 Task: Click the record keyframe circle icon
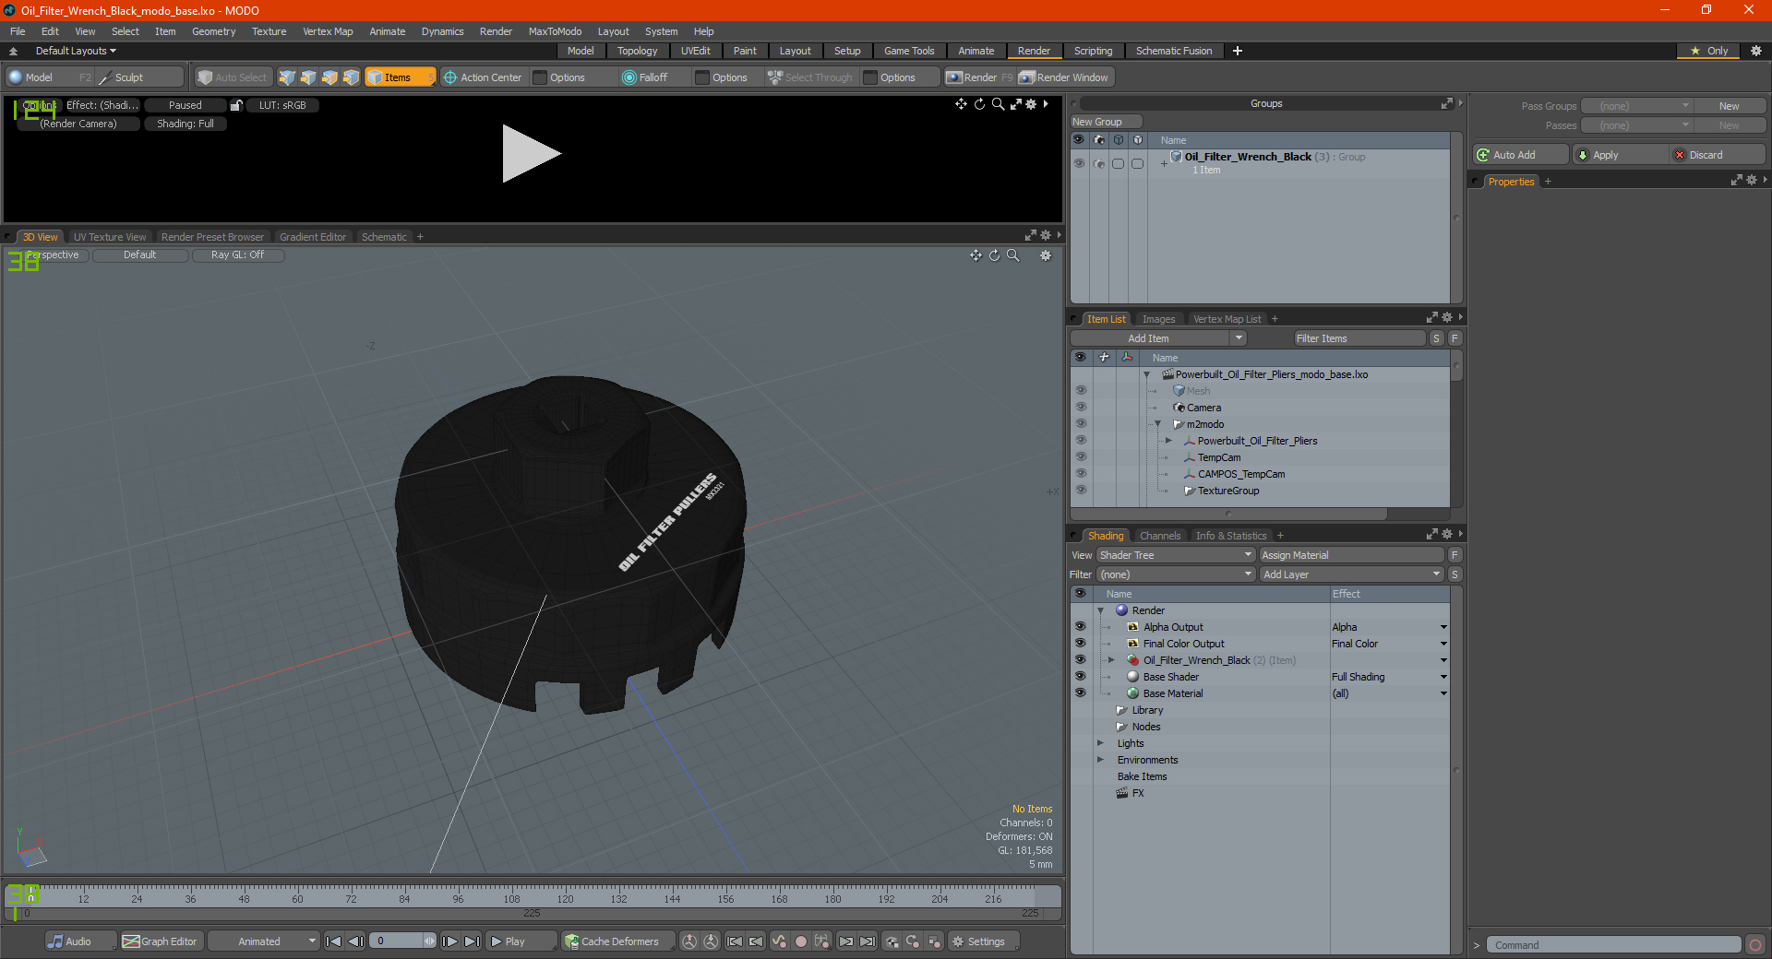click(801, 941)
